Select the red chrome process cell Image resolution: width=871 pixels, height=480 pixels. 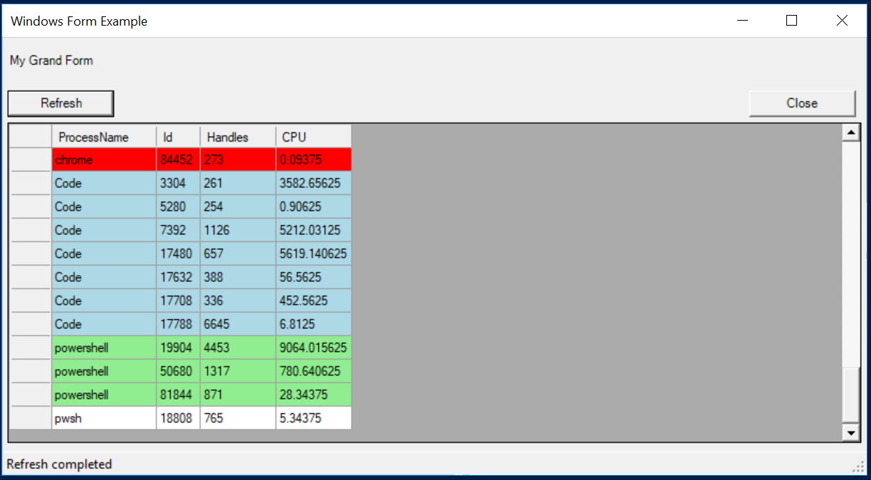point(104,160)
